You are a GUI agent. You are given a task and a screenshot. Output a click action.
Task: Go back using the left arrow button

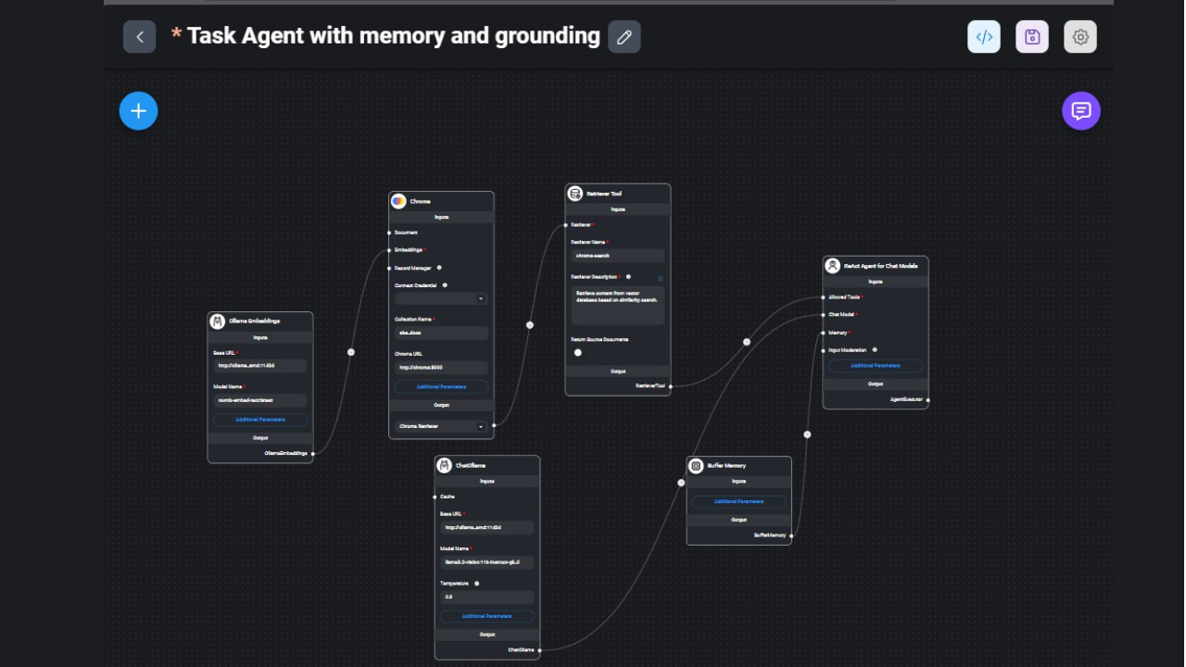[x=140, y=37]
